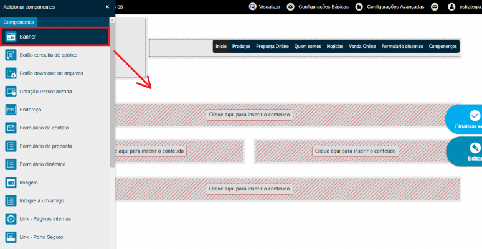Open Configurações Avançadas text link

click(395, 7)
